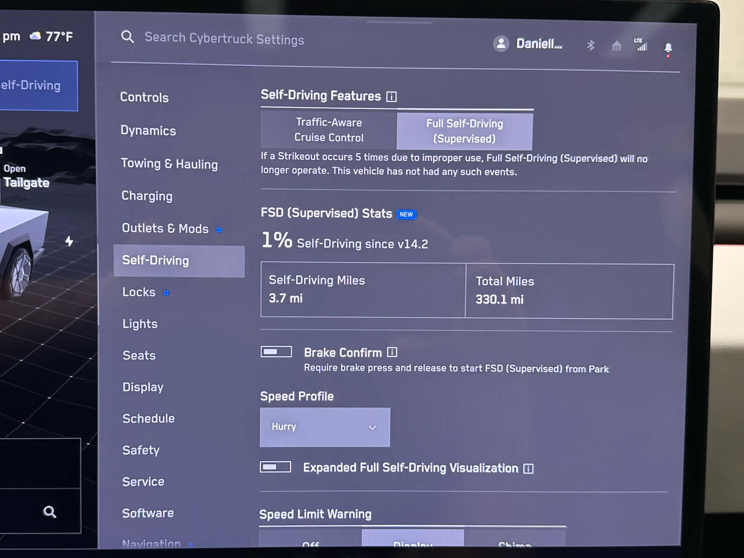Open info icon beside Self-Driving Features
This screenshot has width=744, height=558.
[x=392, y=97]
